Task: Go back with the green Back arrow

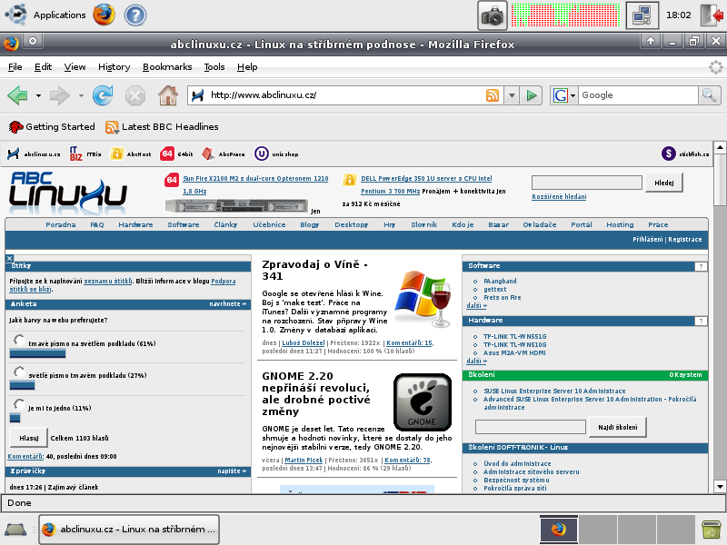Action: 17,95
